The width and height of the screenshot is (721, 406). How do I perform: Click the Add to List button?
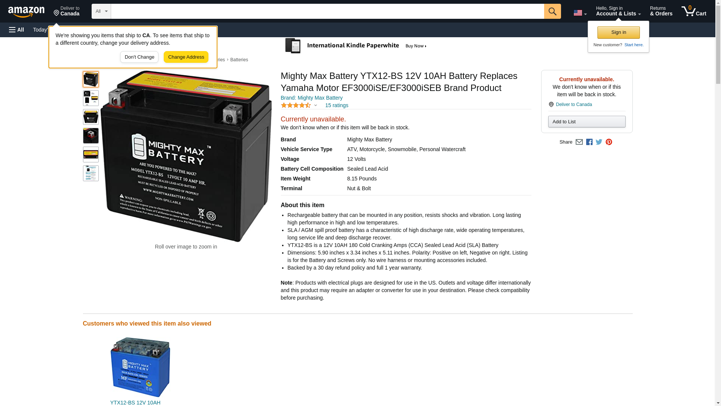(x=587, y=121)
